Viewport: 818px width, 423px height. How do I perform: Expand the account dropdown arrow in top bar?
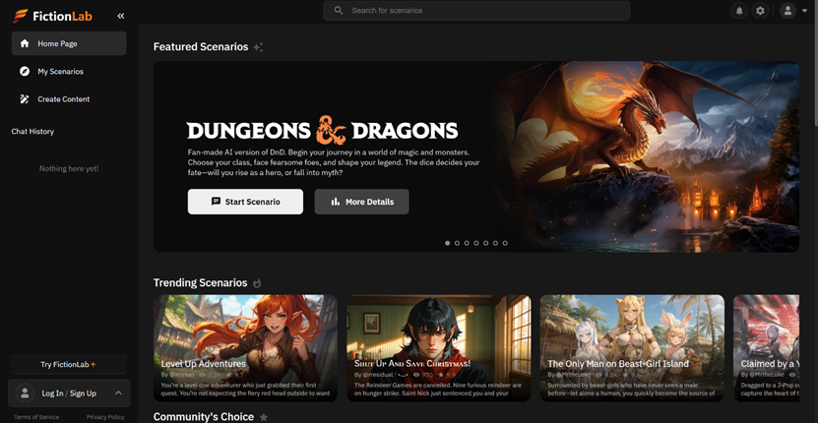coord(805,11)
